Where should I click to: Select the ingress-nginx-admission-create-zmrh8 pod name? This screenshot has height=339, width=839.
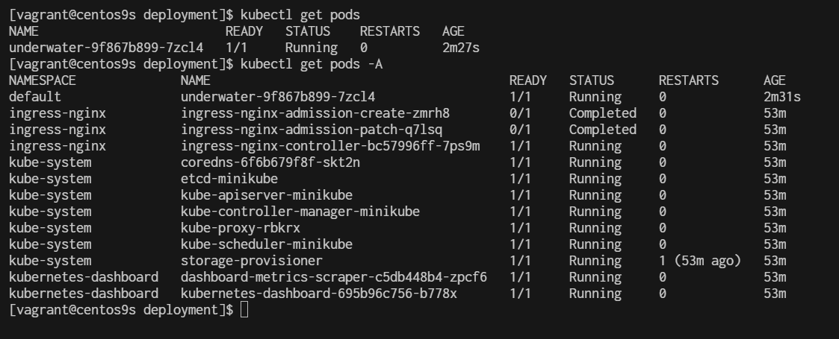click(x=315, y=113)
